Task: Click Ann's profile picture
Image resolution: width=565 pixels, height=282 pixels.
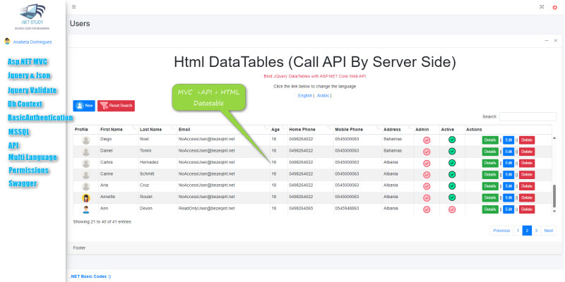Action: coord(86,209)
